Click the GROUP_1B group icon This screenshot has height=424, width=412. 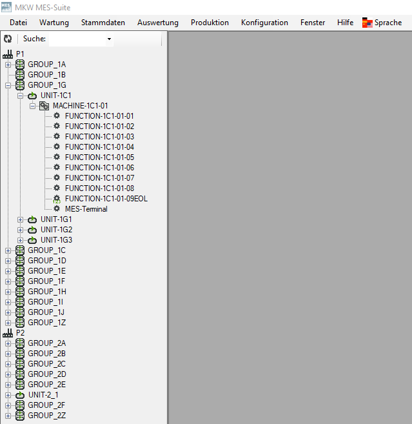(x=20, y=75)
